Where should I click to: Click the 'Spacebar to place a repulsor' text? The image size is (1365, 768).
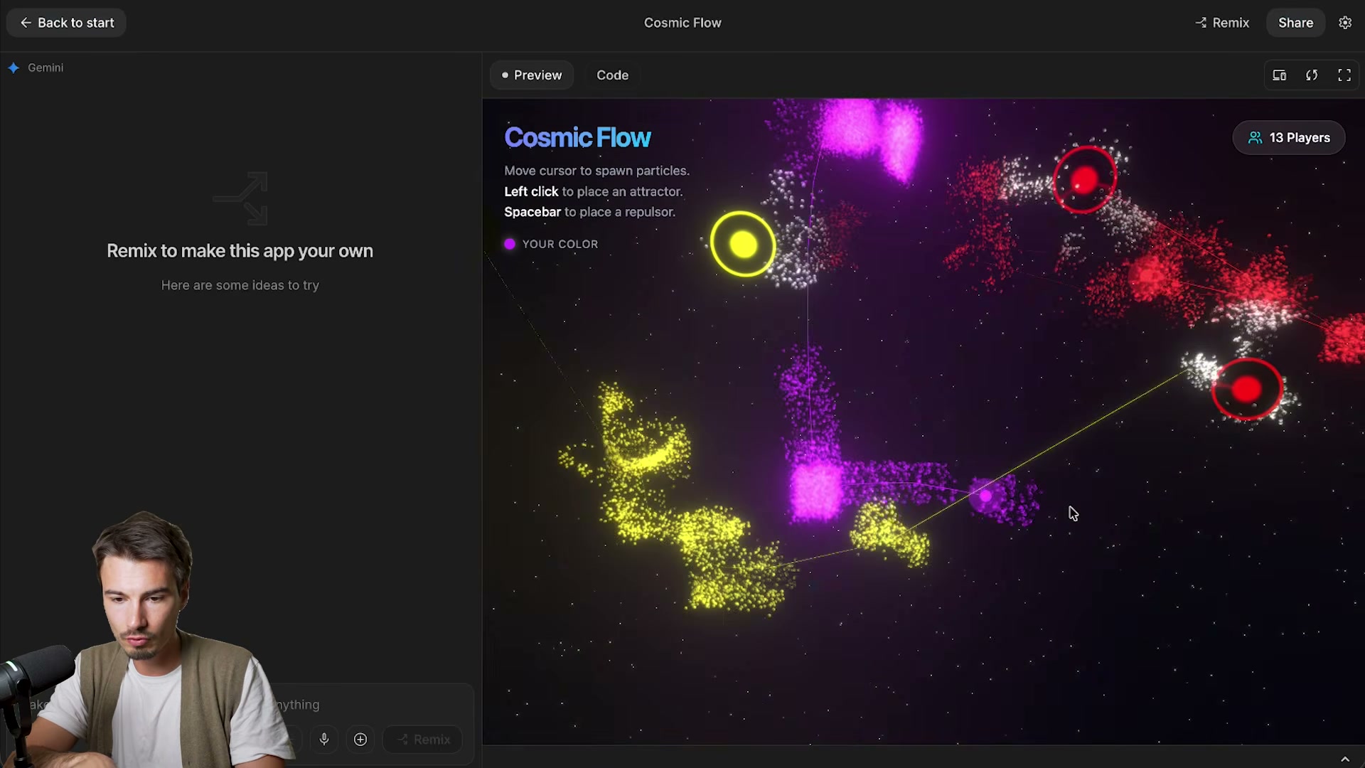tap(590, 212)
